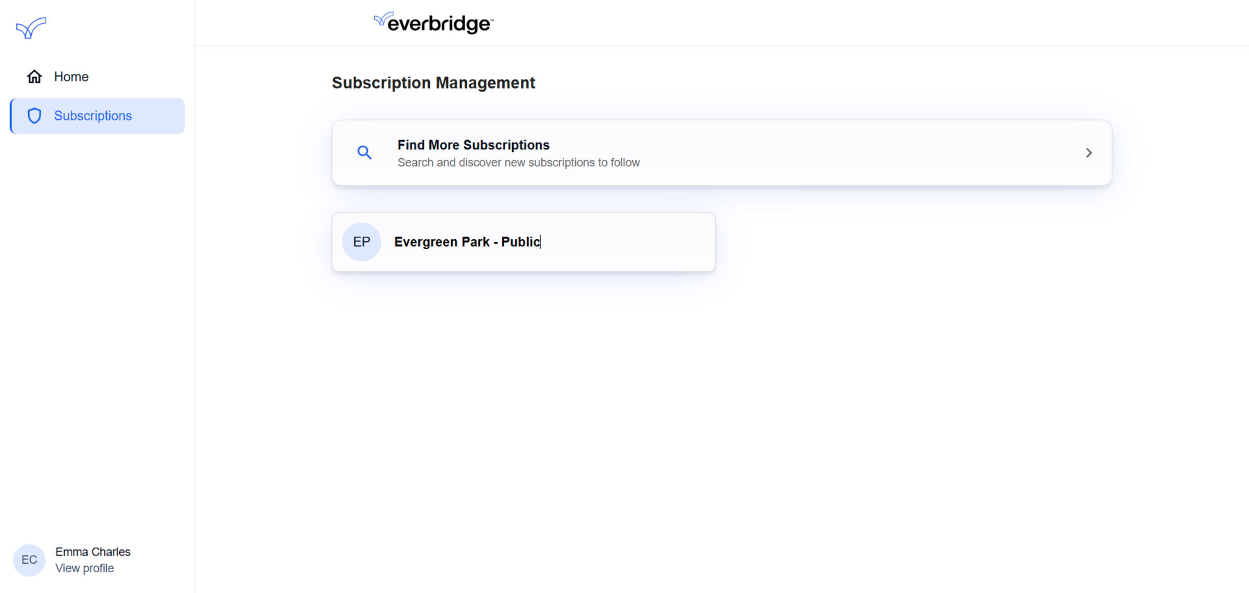Expand the Find More Subscriptions chevron arrow
The width and height of the screenshot is (1249, 593).
coord(1089,153)
